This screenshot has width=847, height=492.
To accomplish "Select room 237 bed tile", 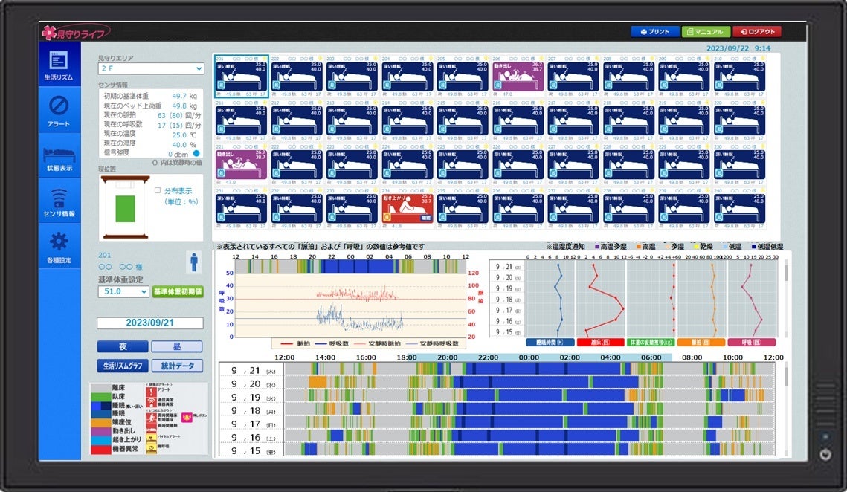I will pyautogui.click(x=573, y=208).
